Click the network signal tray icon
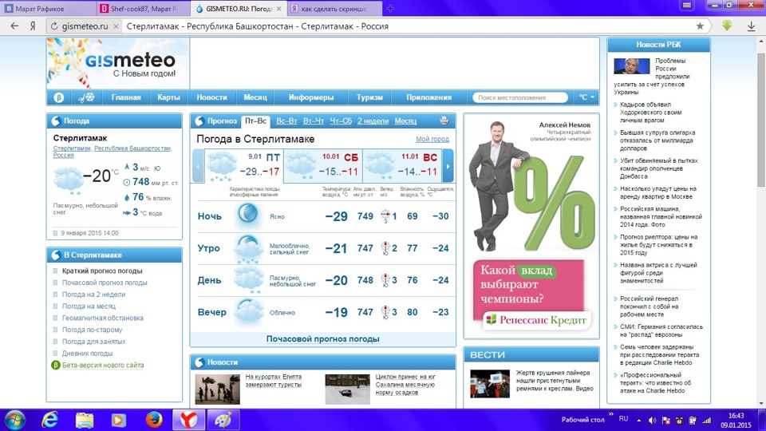Viewport: 766px width, 431px height. pos(706,421)
